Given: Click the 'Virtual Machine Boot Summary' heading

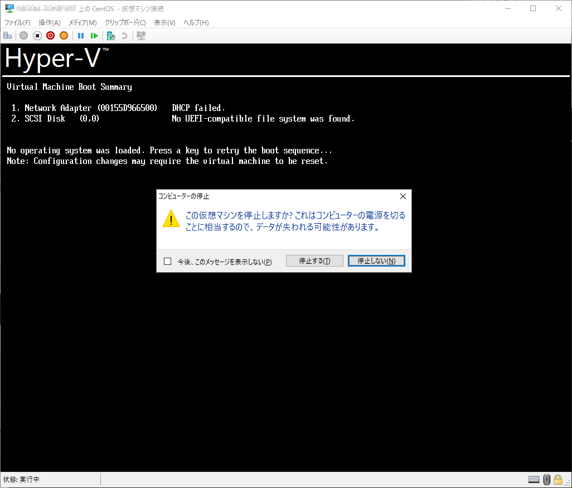Looking at the screenshot, I should pos(69,87).
